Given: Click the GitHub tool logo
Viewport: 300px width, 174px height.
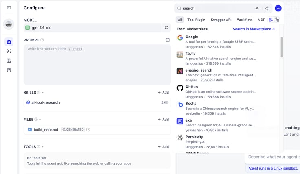Looking at the screenshot, I should (x=180, y=88).
